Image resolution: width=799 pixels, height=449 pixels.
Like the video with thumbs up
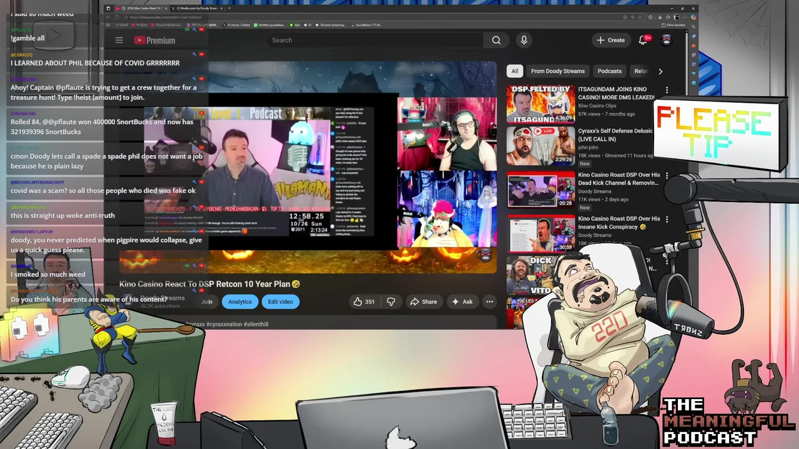pyautogui.click(x=358, y=302)
